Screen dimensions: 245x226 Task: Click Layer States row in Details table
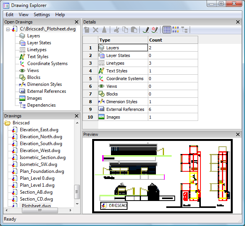(x=140, y=55)
